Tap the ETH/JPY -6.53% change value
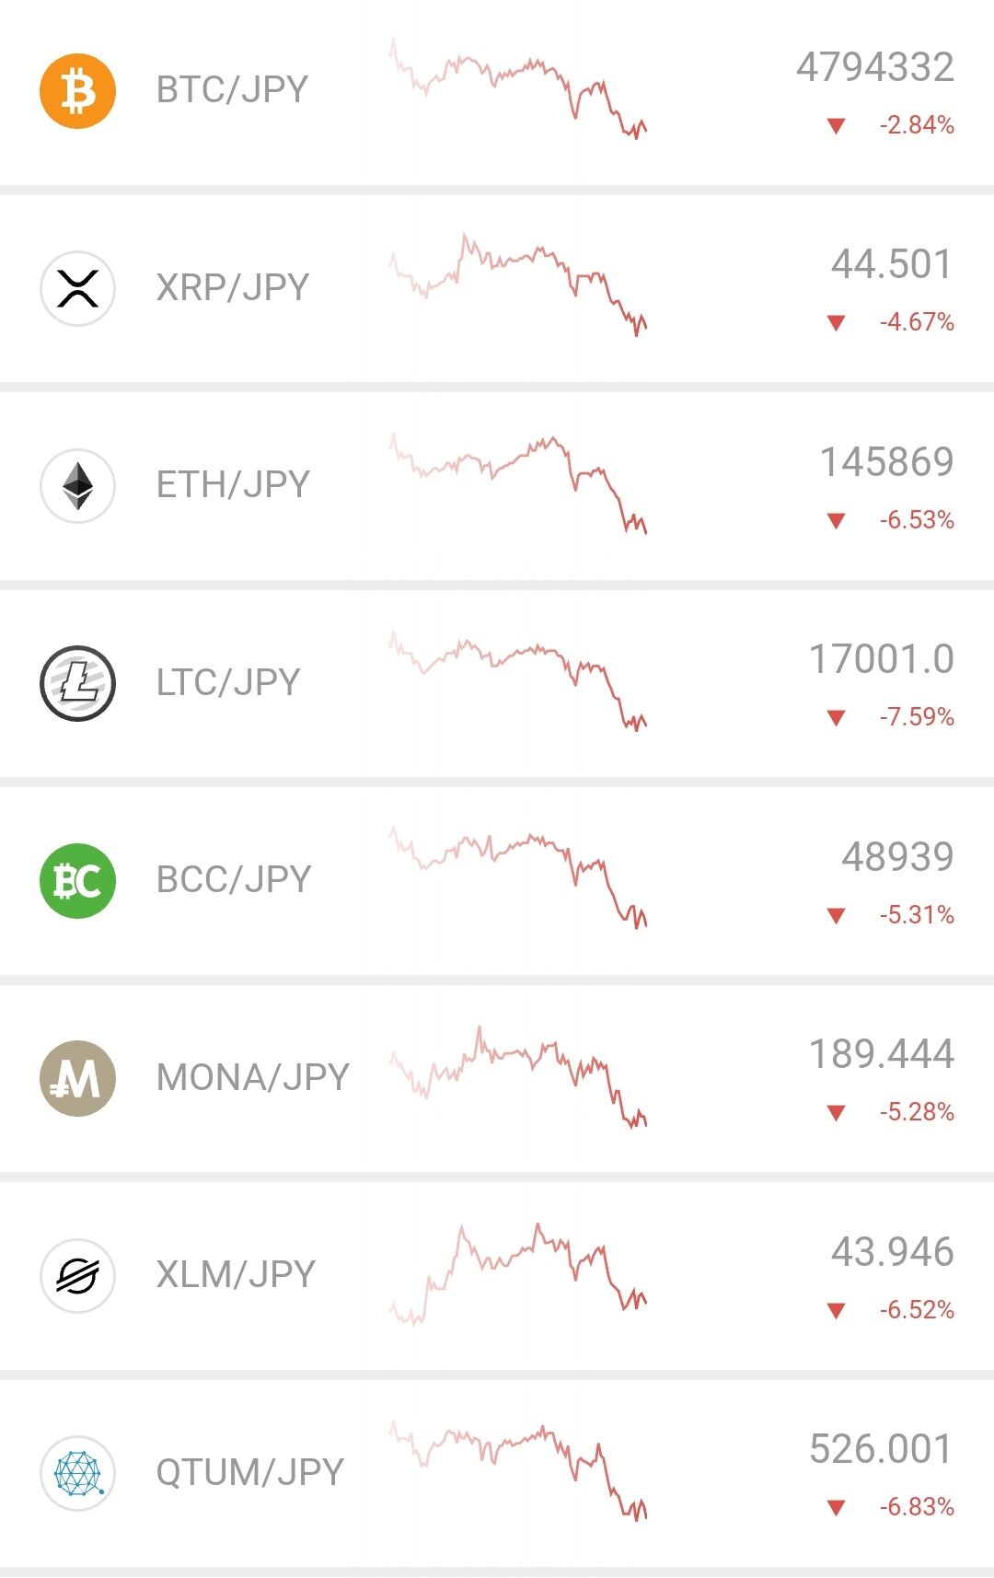The height and width of the screenshot is (1578, 994). [x=917, y=520]
